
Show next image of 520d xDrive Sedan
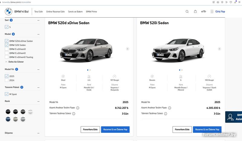127,49
